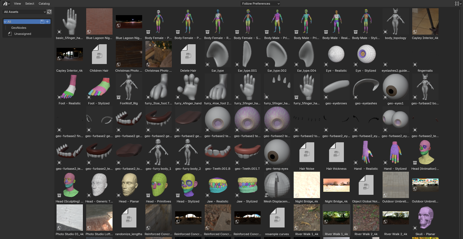
Task: Select the Ear_type.002 asset thumbnail
Action: tap(277, 54)
